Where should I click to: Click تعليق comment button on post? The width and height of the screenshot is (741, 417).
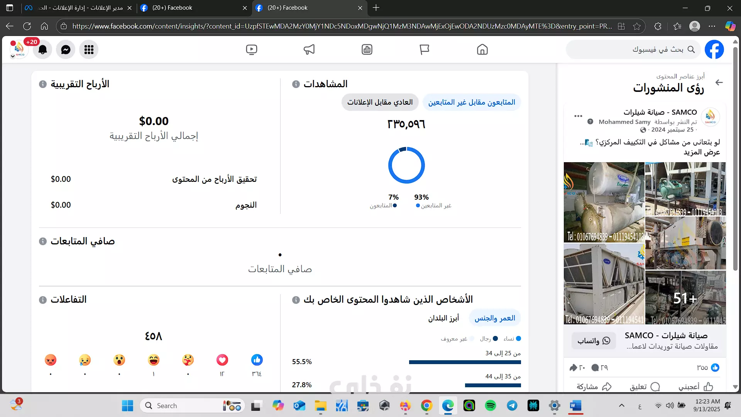645,386
